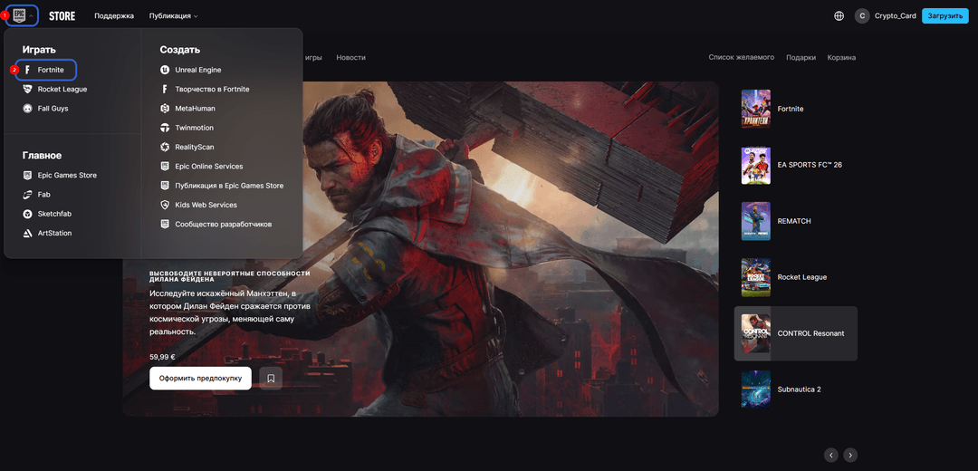This screenshot has width=978, height=471.
Task: Select the Subnautica 2 thumbnail
Action: pyautogui.click(x=755, y=389)
